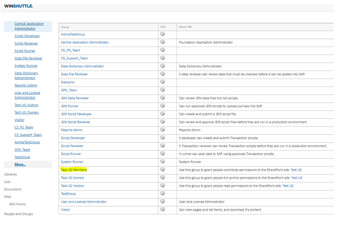Edit the User and License Administrator group
342x225 pixels.
click(163, 201)
